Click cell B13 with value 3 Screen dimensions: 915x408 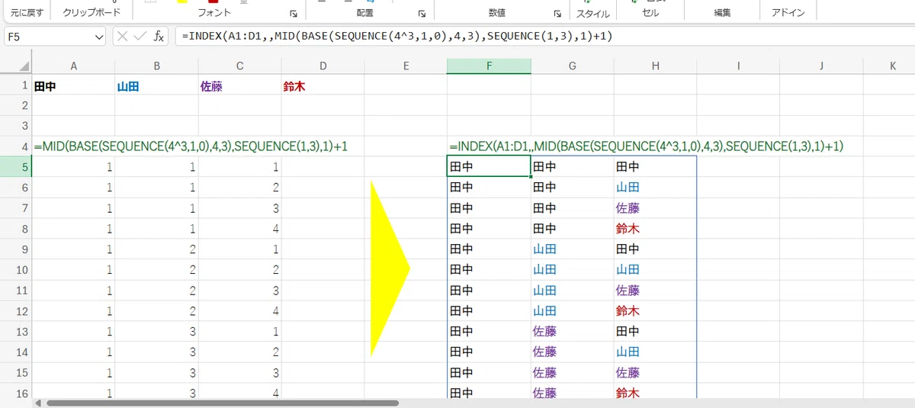click(156, 331)
